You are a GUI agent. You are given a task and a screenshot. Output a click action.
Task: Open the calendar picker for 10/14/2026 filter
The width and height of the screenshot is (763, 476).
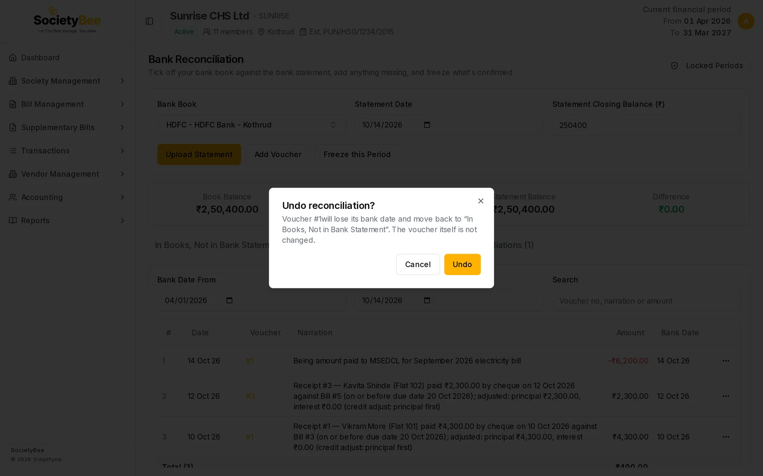coord(427,300)
